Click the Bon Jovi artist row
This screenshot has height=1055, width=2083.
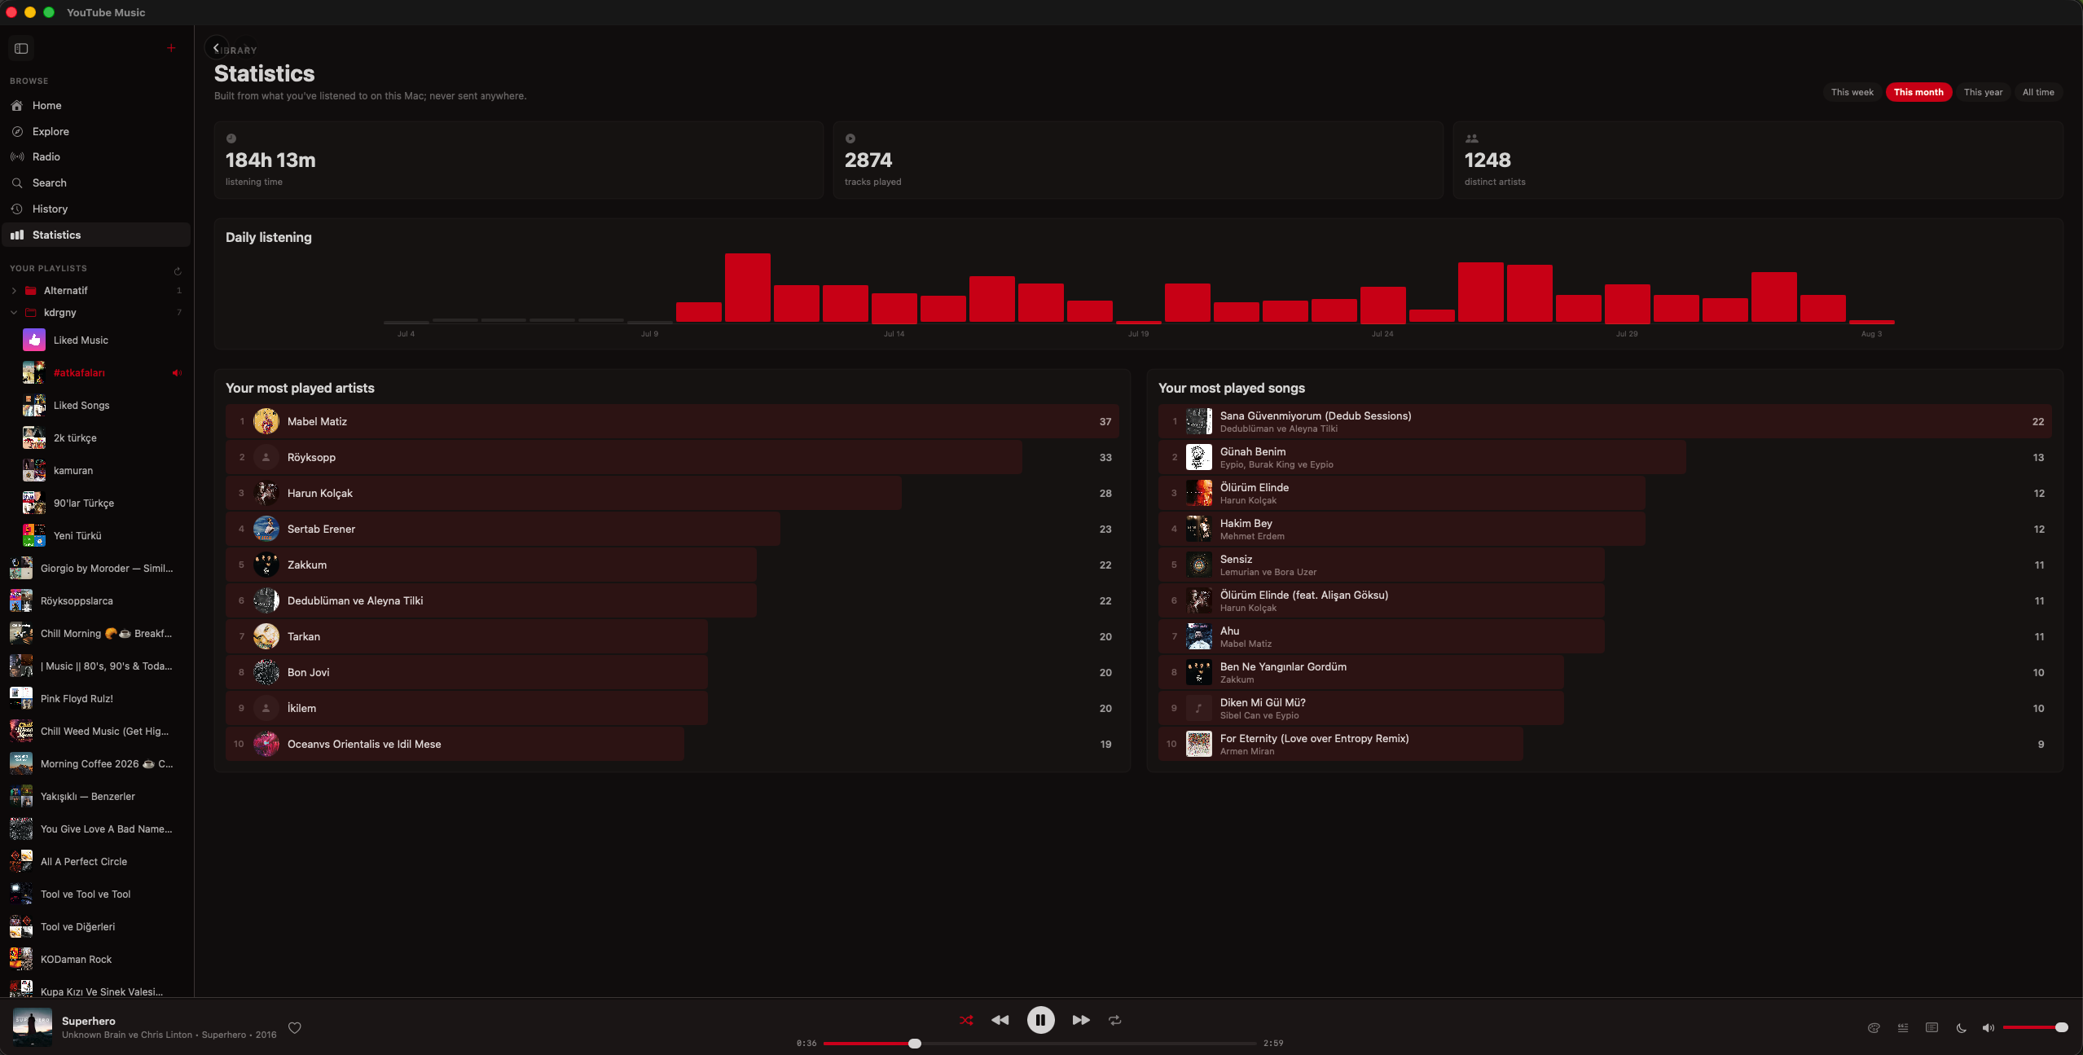tap(672, 672)
